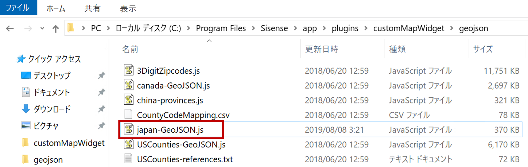Viewport: 528px width, 167px height.
Task: Click Program Files in the address bar
Action: (x=221, y=28)
